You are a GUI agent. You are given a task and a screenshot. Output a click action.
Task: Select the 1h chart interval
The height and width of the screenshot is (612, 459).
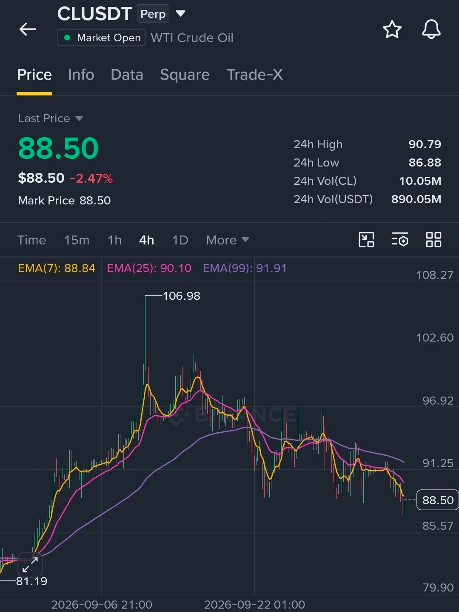tap(114, 240)
